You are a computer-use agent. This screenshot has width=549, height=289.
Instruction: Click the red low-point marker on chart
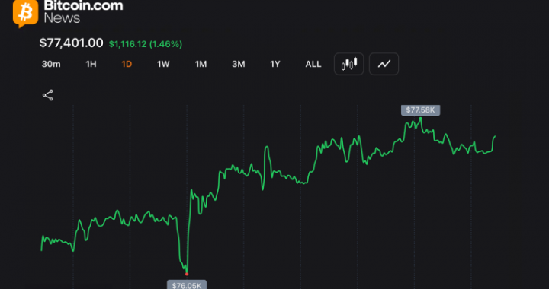[187, 274]
